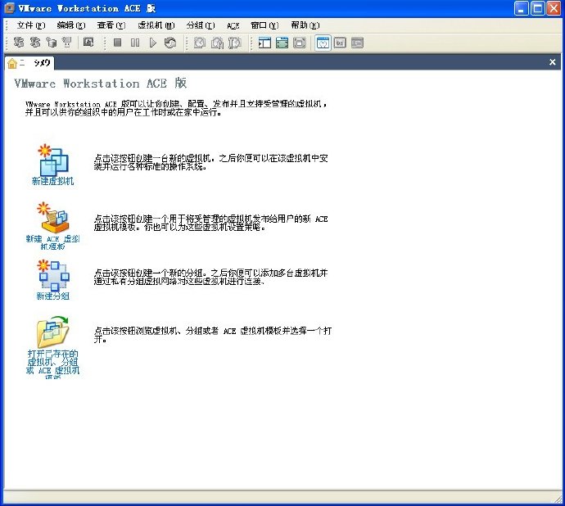Click the VMware Workstation ACE 版 page heading
Viewport: 565px width, 506px height.
[100, 84]
